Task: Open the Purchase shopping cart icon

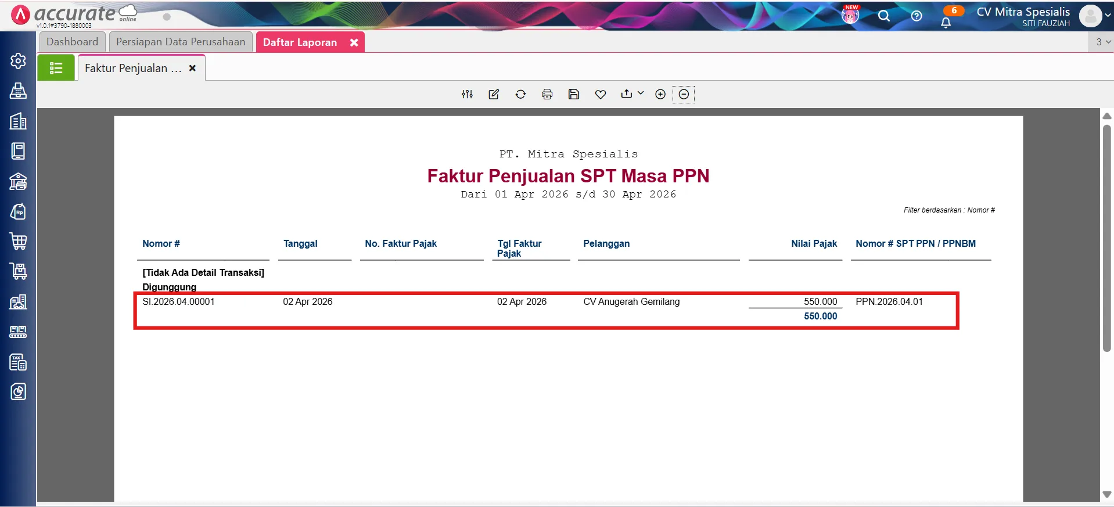Action: click(18, 242)
